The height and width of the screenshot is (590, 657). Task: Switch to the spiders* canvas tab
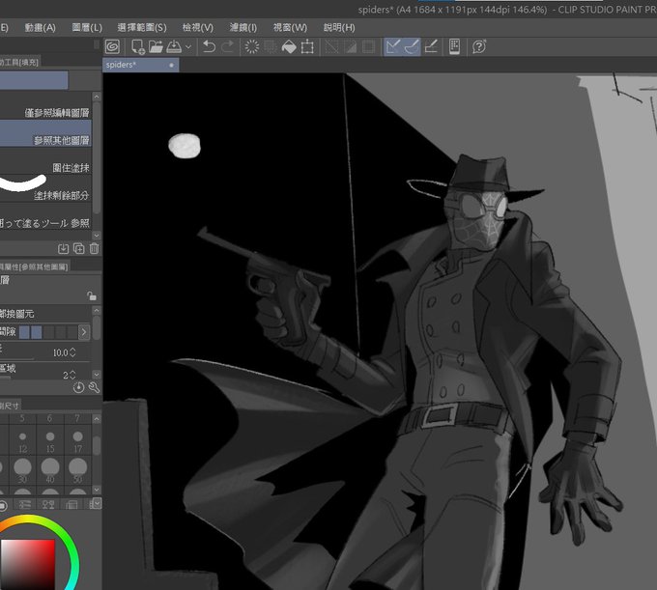[141, 65]
